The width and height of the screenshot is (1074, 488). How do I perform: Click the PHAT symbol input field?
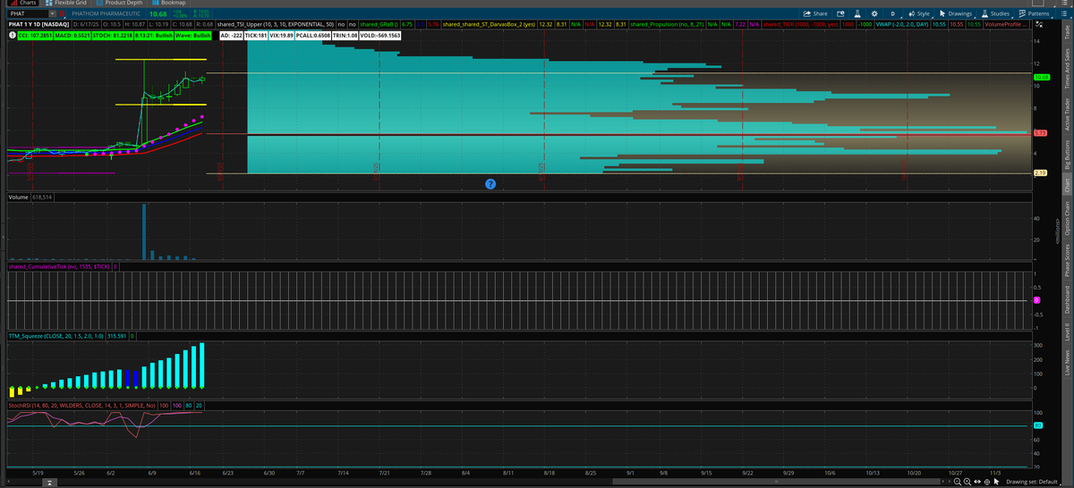tap(27, 13)
